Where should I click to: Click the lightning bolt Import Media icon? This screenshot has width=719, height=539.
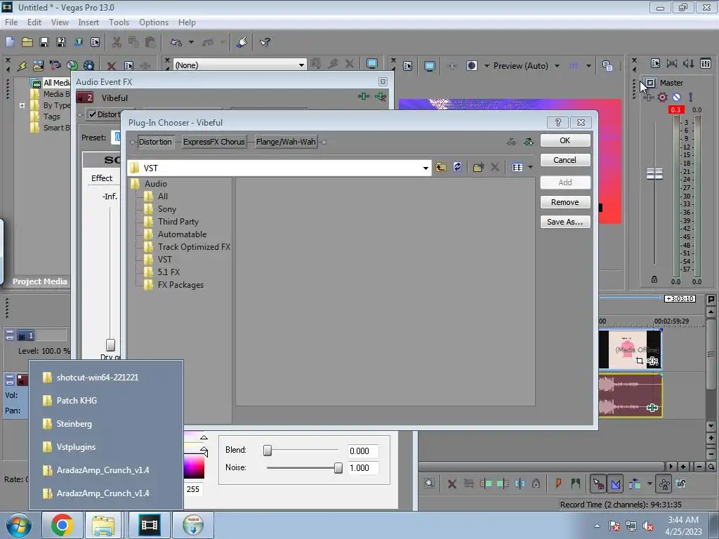(x=22, y=65)
